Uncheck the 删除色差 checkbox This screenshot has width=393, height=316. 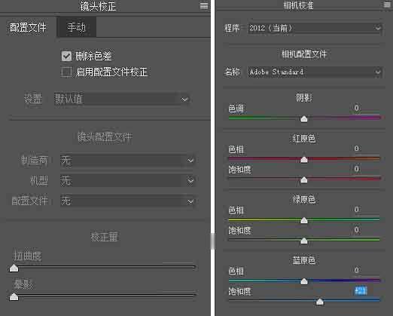66,56
